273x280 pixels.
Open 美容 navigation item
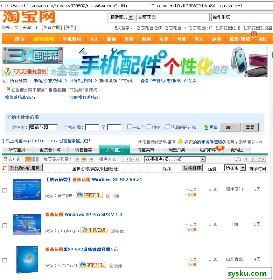coord(129,39)
